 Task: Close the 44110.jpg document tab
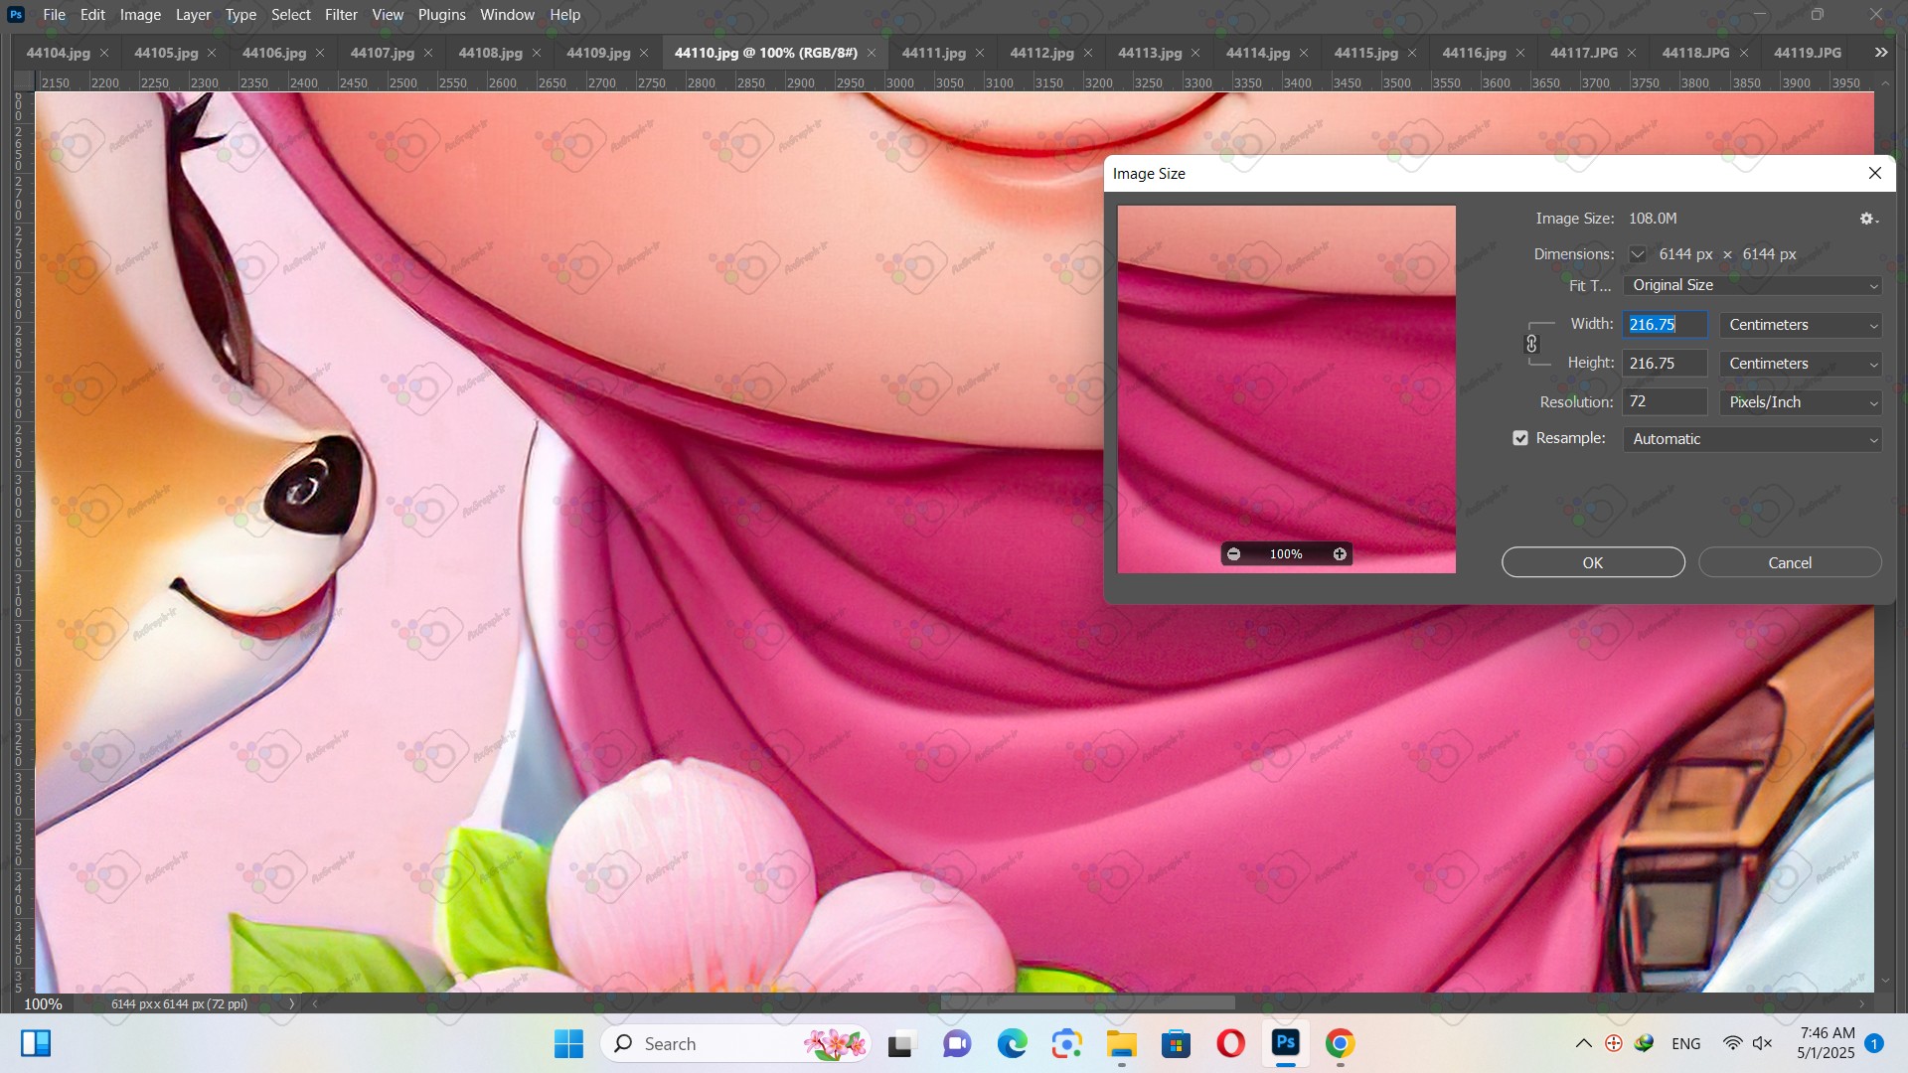pos(872,53)
